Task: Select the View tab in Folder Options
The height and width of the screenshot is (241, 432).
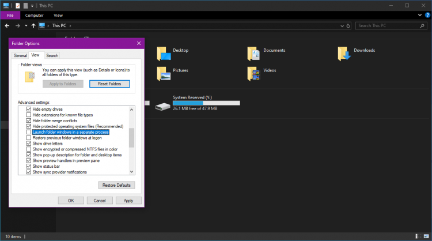Action: (x=35, y=55)
